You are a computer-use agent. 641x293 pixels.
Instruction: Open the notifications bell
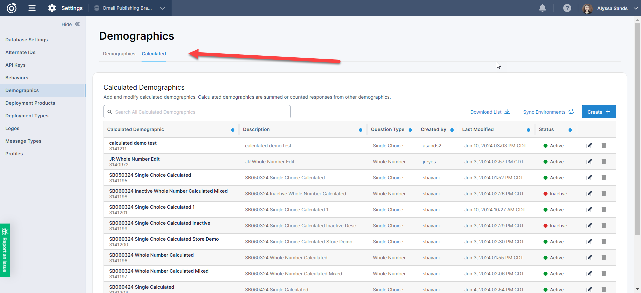pyautogui.click(x=542, y=8)
